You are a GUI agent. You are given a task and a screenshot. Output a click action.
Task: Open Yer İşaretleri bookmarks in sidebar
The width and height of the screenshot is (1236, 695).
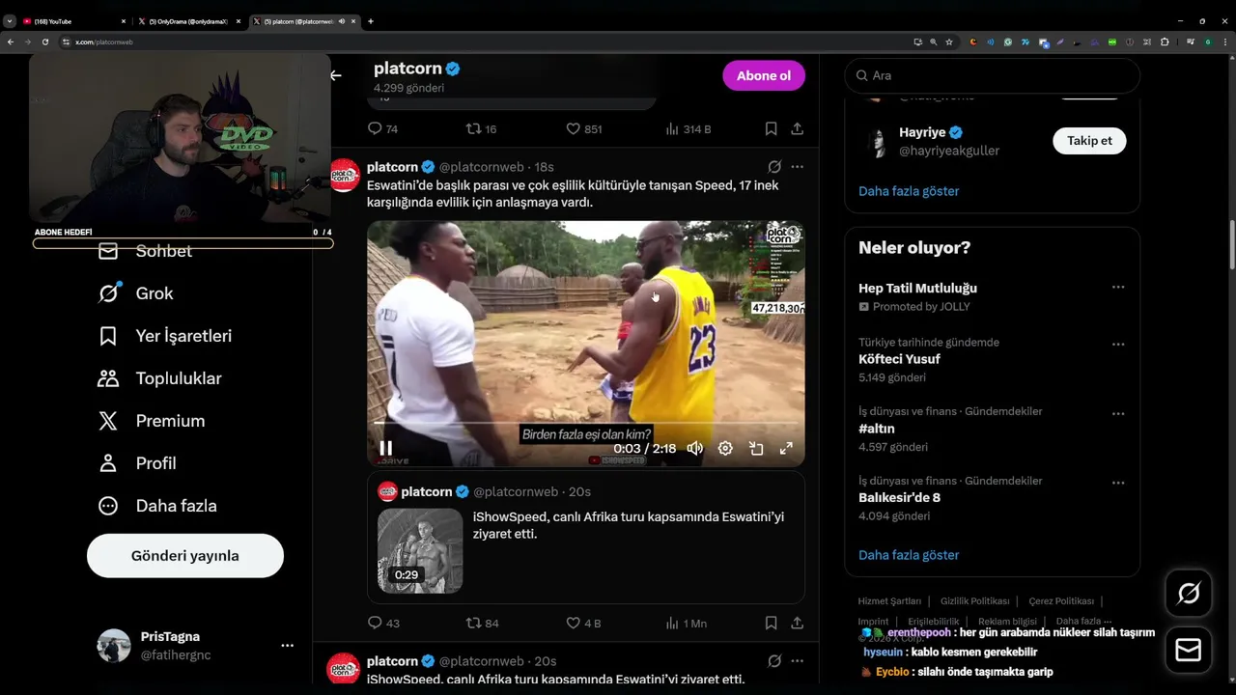coord(165,336)
